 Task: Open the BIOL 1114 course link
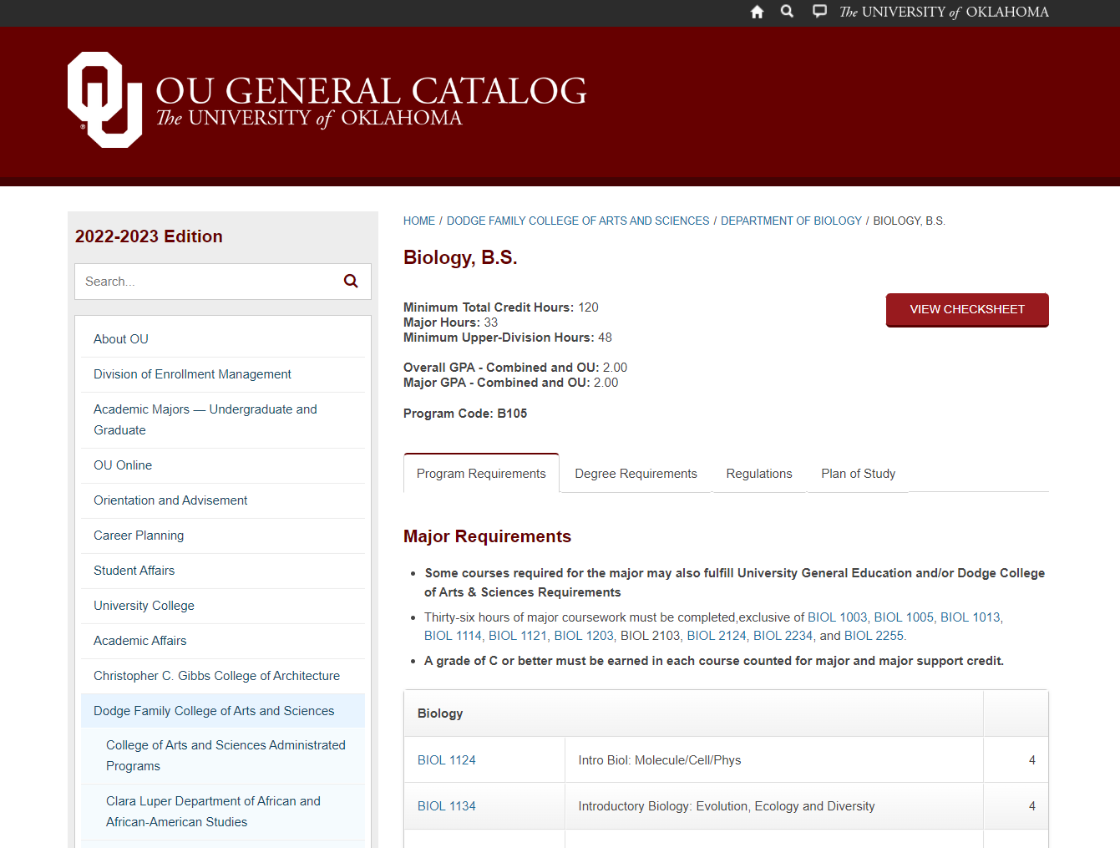click(453, 636)
